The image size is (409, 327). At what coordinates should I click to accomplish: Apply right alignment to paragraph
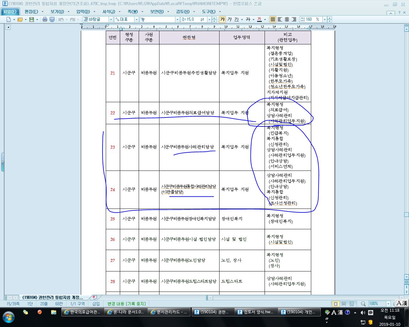click(x=294, y=19)
